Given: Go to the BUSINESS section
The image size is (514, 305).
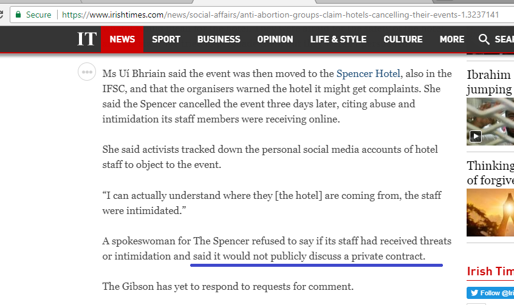Looking at the screenshot, I should (x=219, y=39).
